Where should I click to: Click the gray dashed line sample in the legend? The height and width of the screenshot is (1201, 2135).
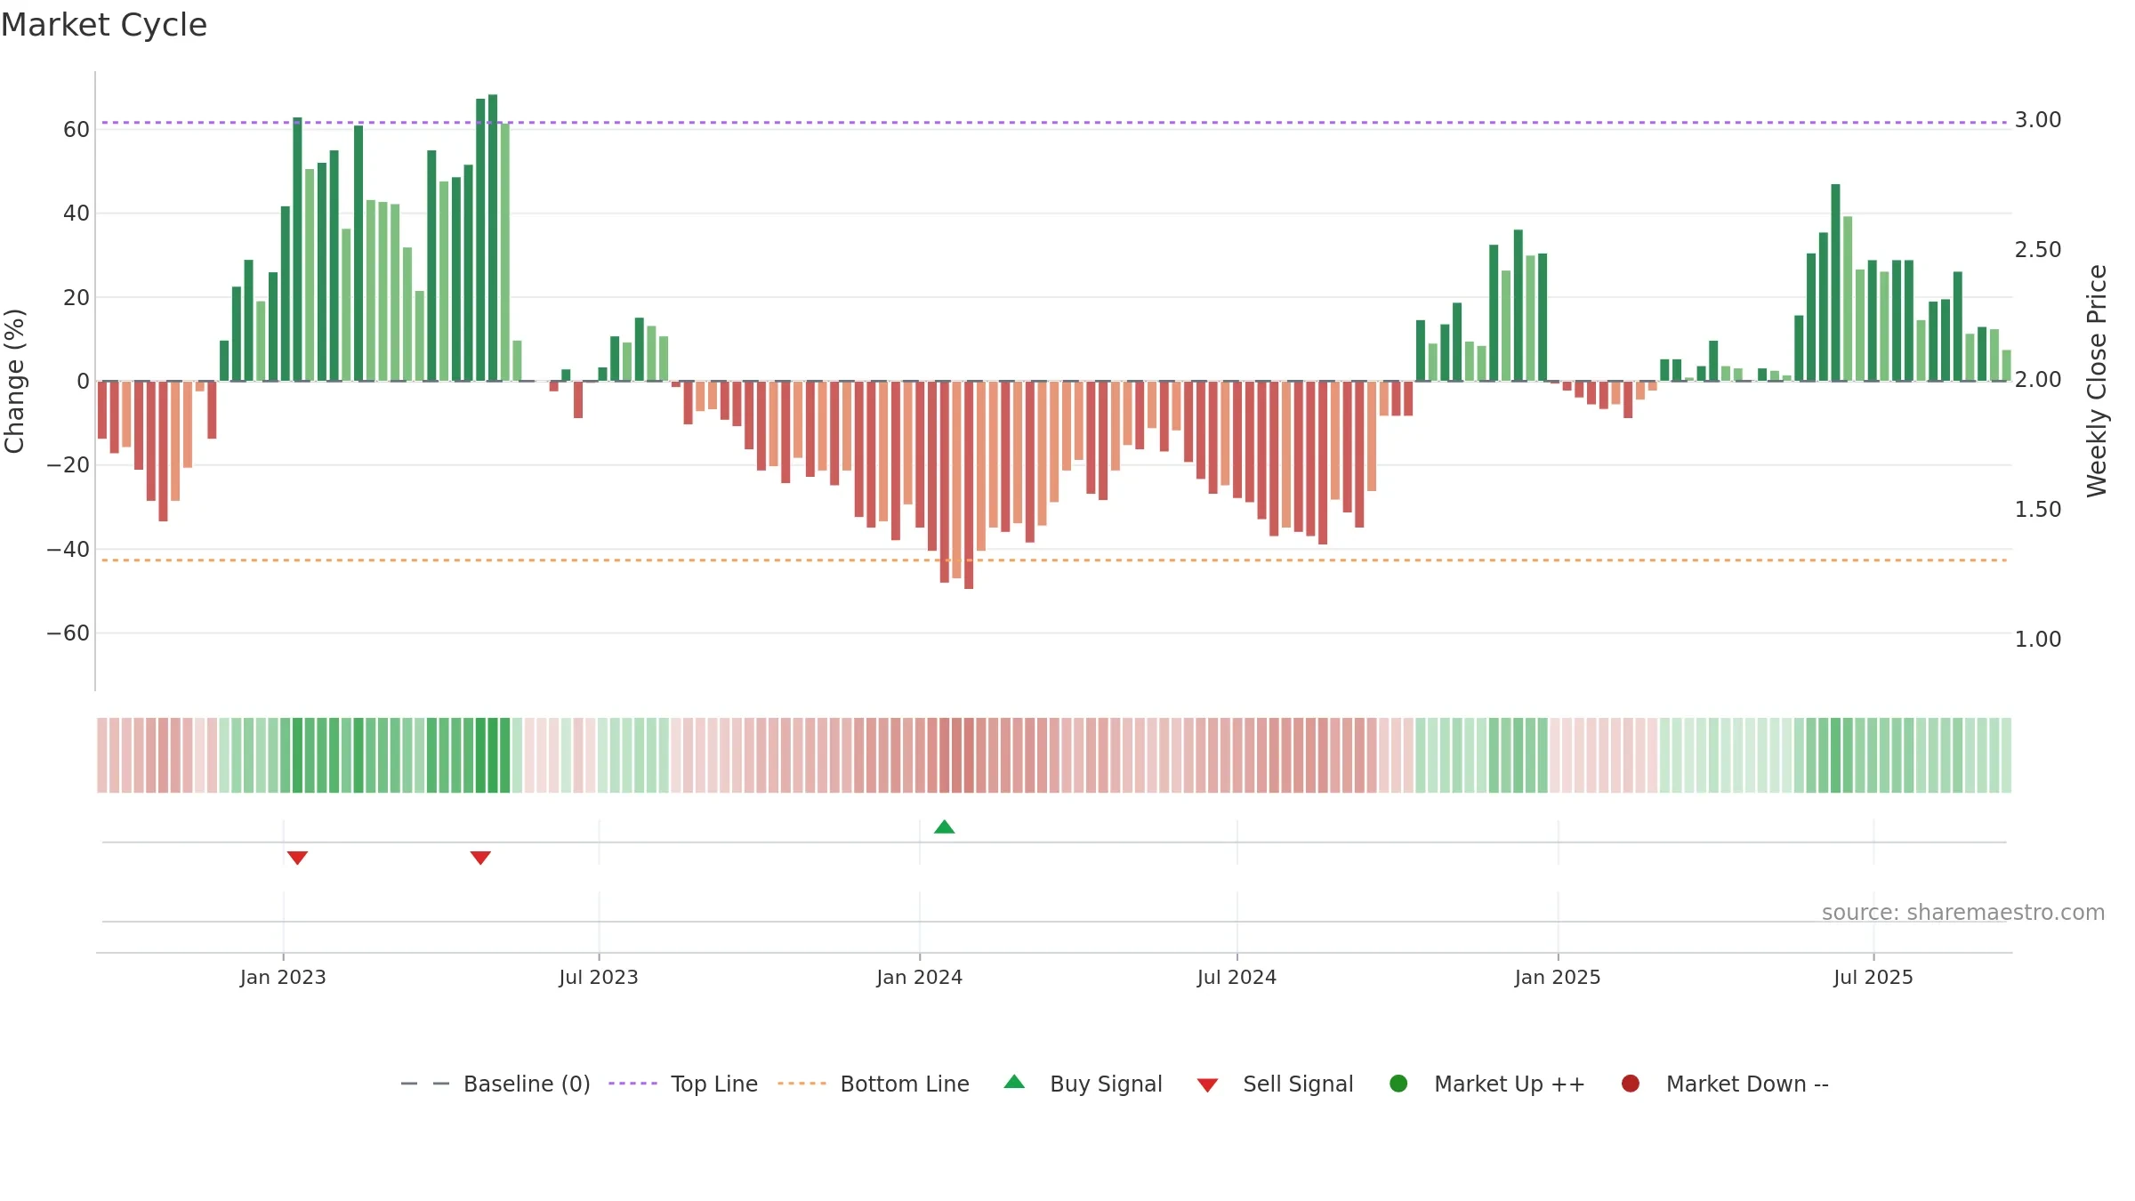(425, 1084)
